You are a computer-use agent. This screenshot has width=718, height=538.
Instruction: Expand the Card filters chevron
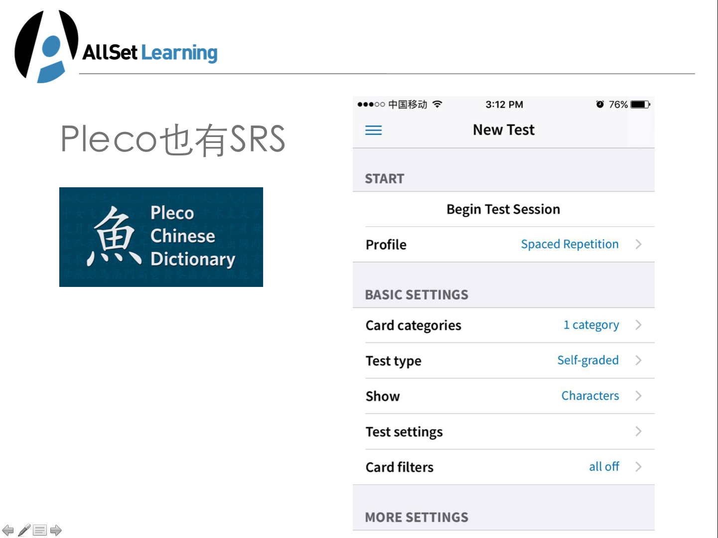click(638, 467)
